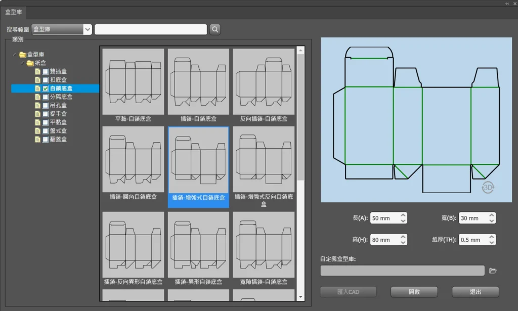Choose the 插鎖-圓角自鎖底盒 template thumbnail
518x311 pixels.
[133, 159]
